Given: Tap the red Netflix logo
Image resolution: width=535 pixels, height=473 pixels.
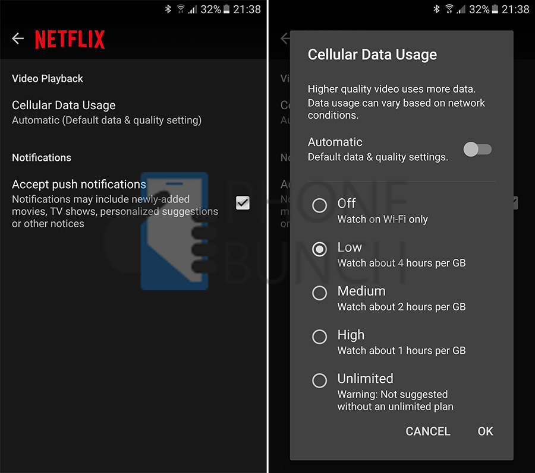Looking at the screenshot, I should (70, 39).
